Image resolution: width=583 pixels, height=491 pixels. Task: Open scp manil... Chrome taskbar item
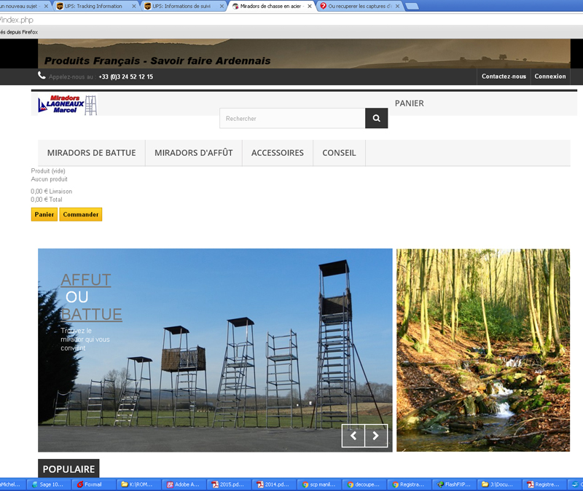click(x=318, y=484)
